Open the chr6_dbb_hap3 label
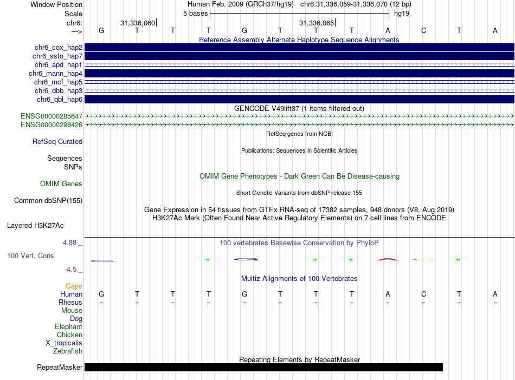 (59, 90)
